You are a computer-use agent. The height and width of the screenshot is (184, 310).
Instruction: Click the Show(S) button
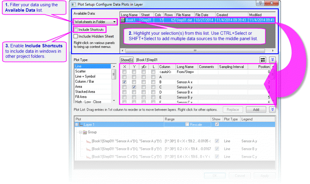pyautogui.click(x=126, y=60)
